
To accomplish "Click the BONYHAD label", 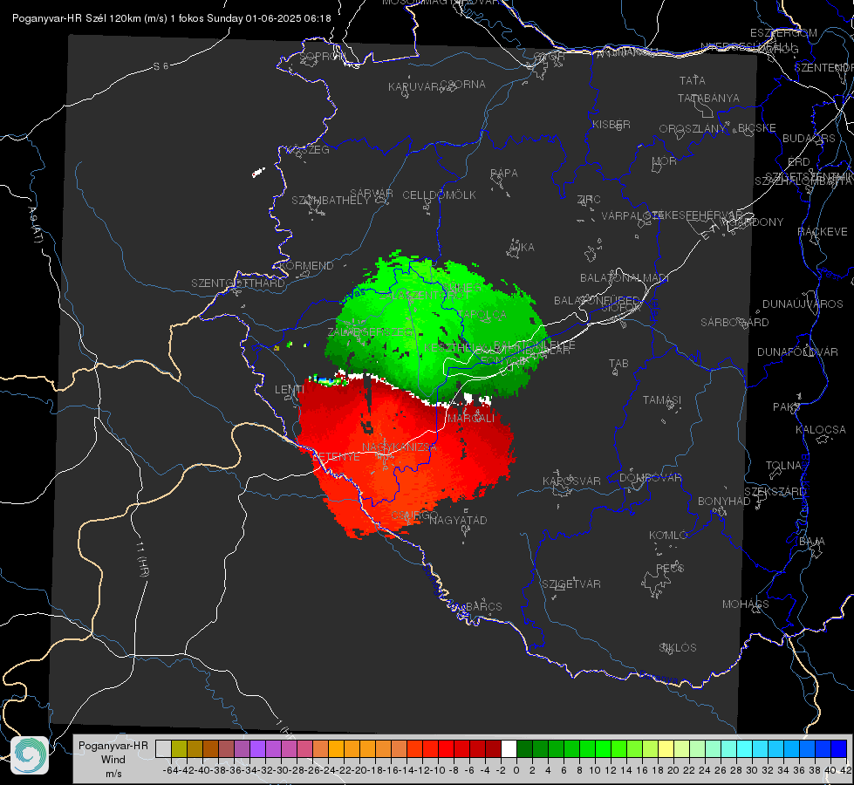I will pos(724,502).
